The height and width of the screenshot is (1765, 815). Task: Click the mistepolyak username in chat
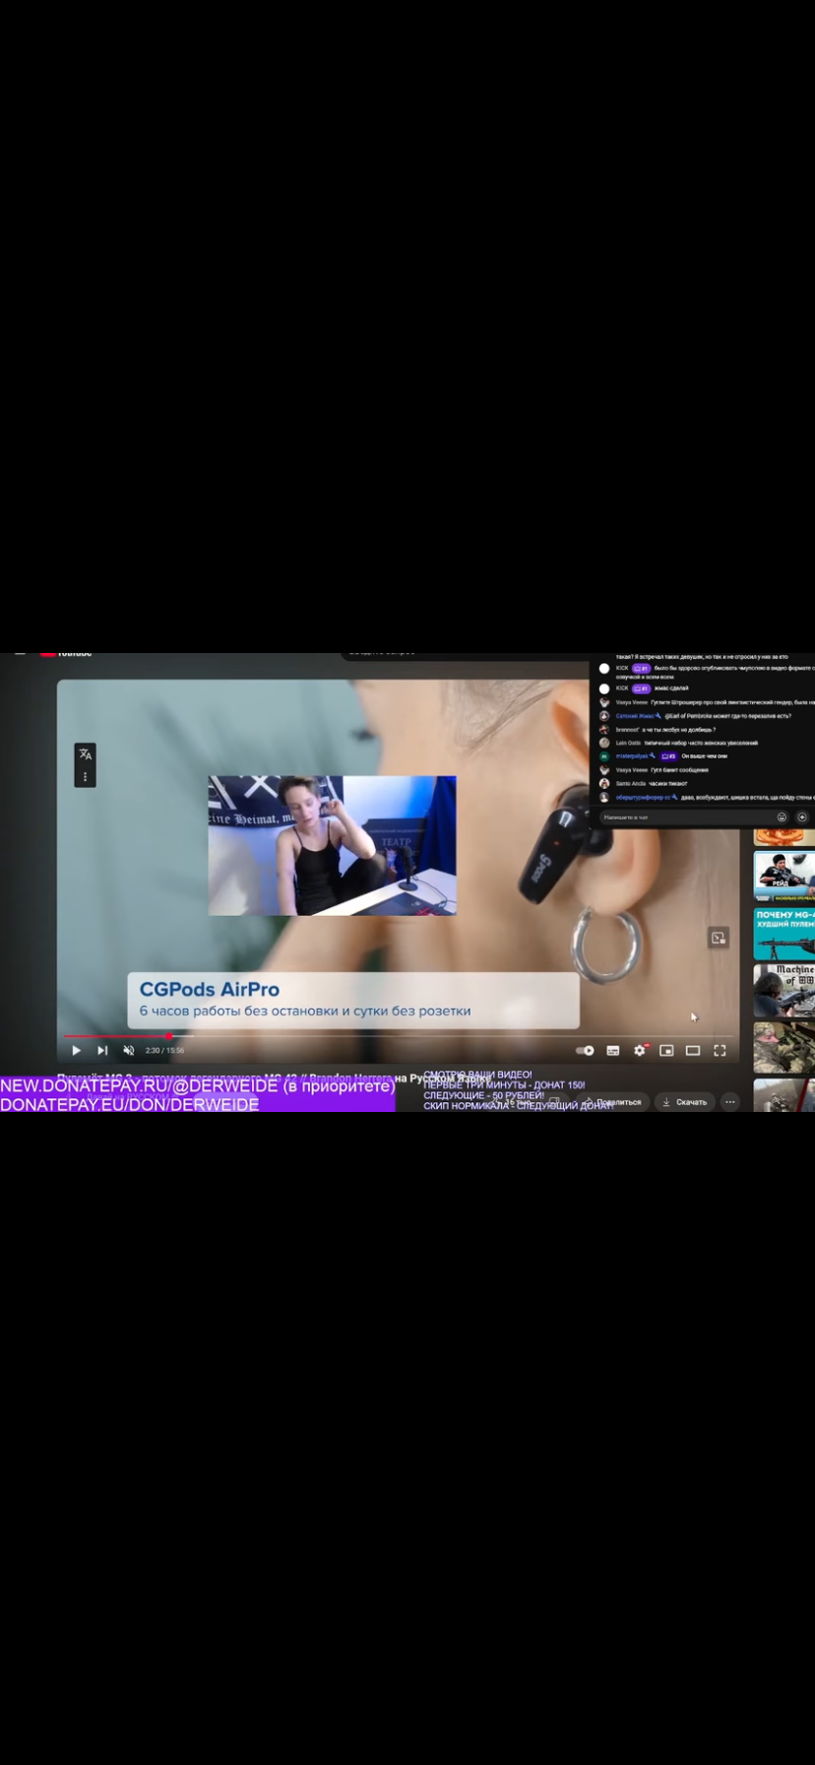point(633,756)
